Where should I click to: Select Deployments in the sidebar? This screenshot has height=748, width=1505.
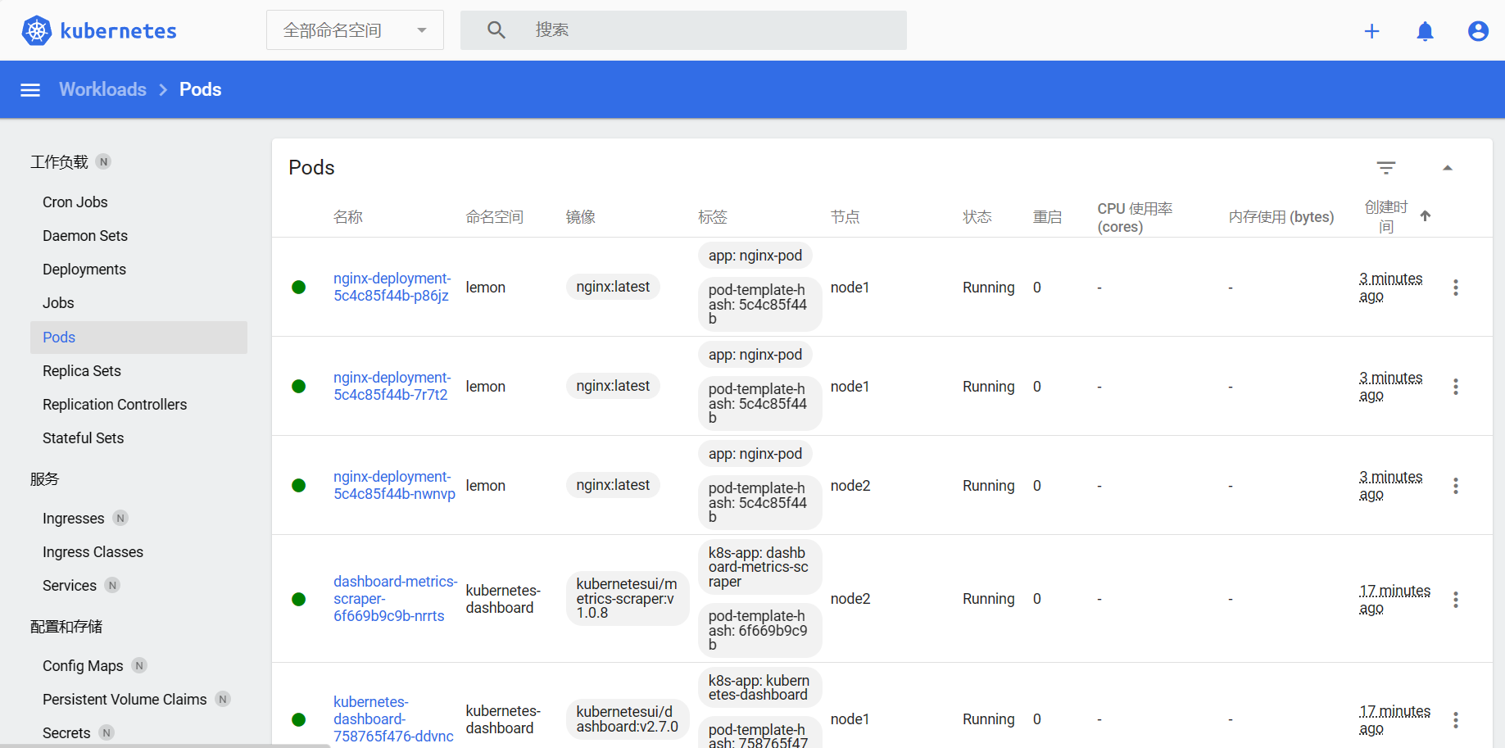click(84, 270)
